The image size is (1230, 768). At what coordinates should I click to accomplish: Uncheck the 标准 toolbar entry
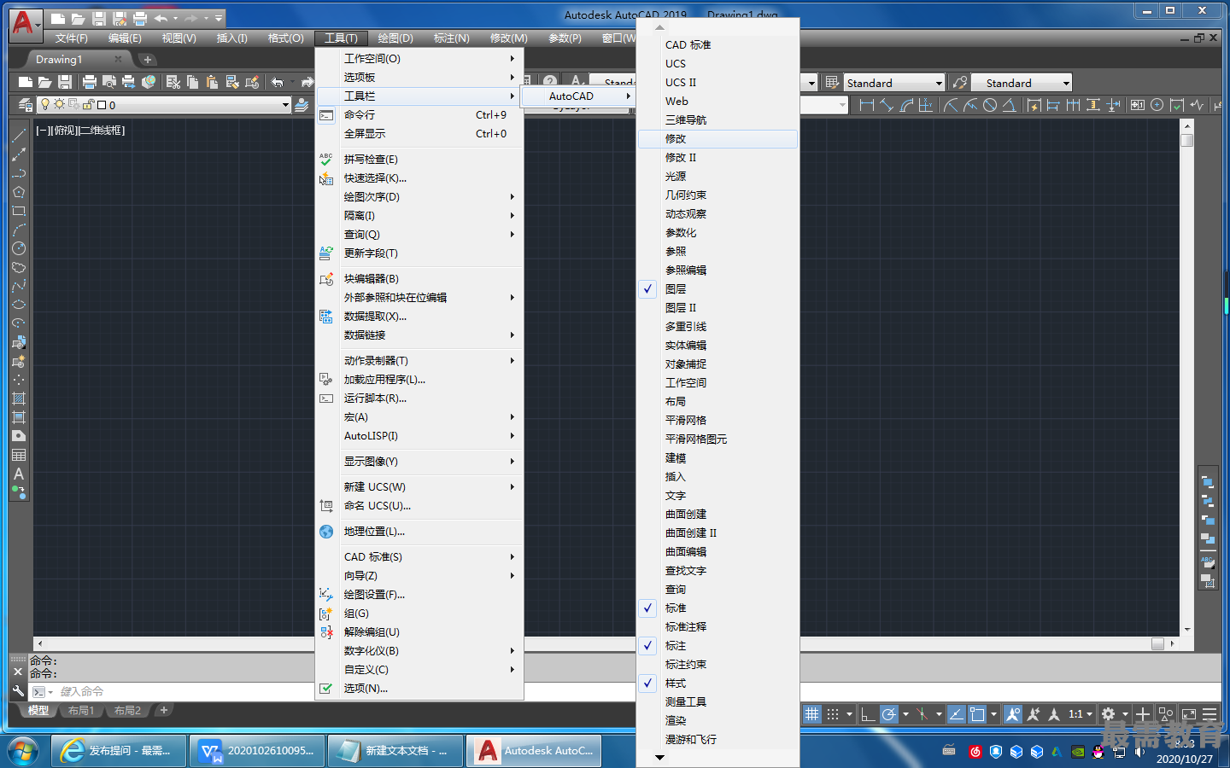point(717,608)
